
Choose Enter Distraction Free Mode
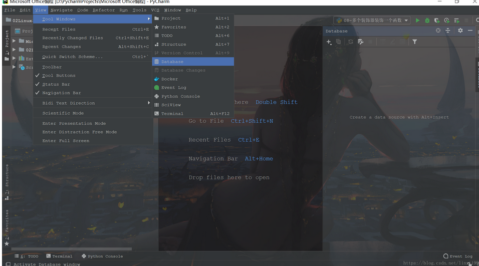coord(93,132)
